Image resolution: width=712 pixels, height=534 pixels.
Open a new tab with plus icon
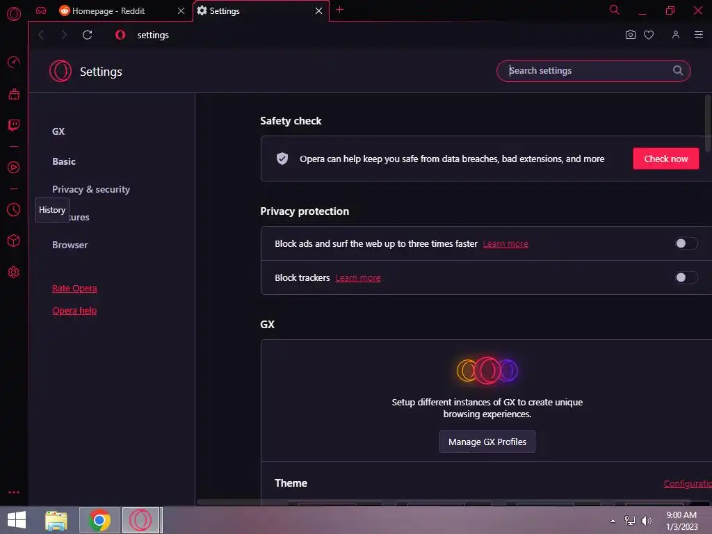(339, 10)
